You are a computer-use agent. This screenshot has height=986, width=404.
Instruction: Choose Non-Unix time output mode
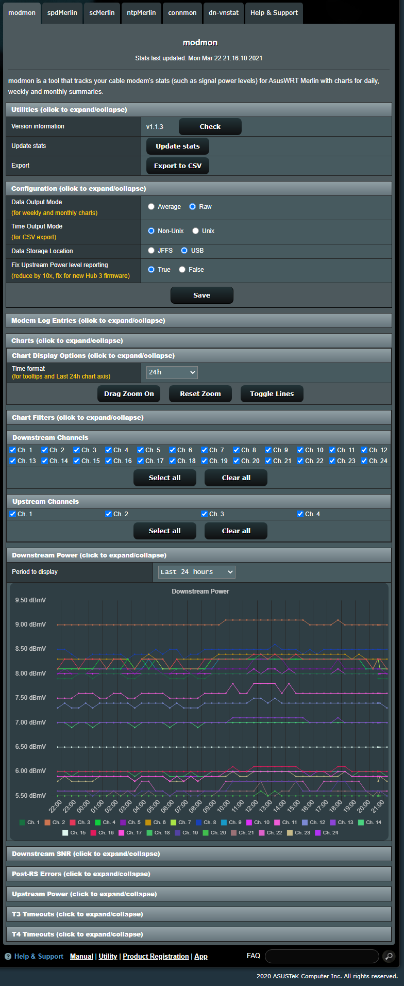tap(151, 231)
